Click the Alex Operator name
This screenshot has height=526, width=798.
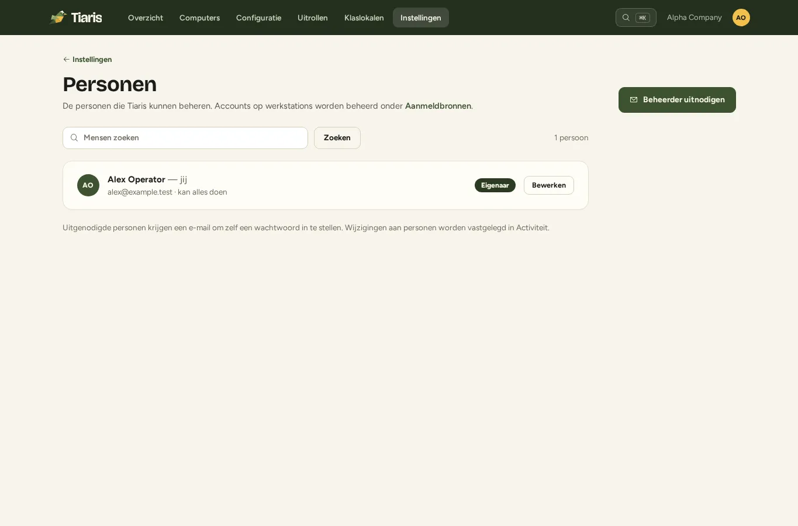pos(136,179)
